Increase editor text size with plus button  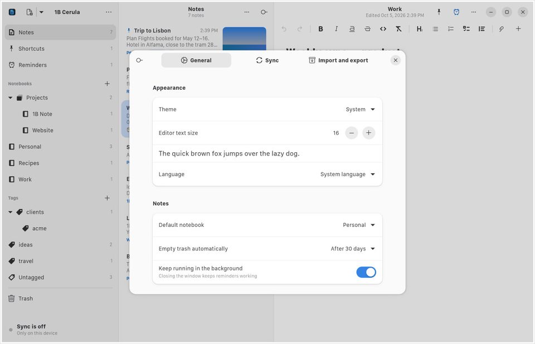pos(368,133)
